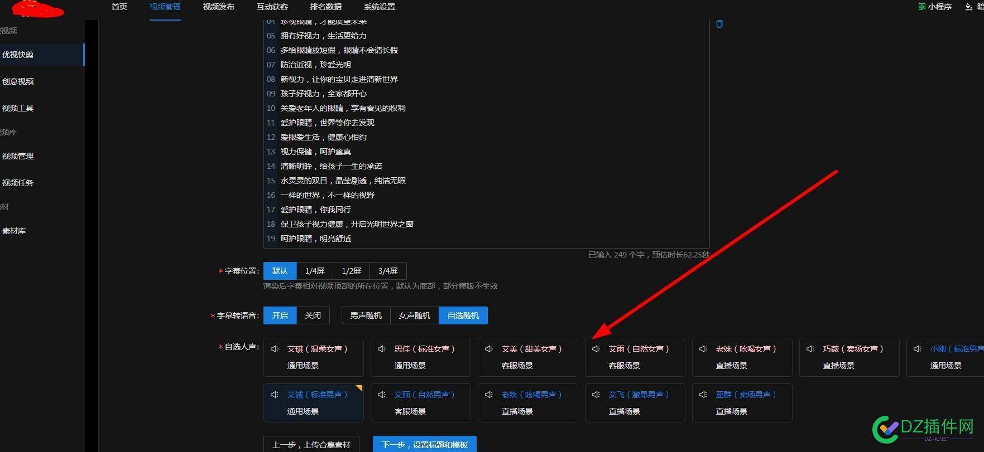Open the 小程序 QR code icon
The image size is (984, 452).
click(921, 7)
